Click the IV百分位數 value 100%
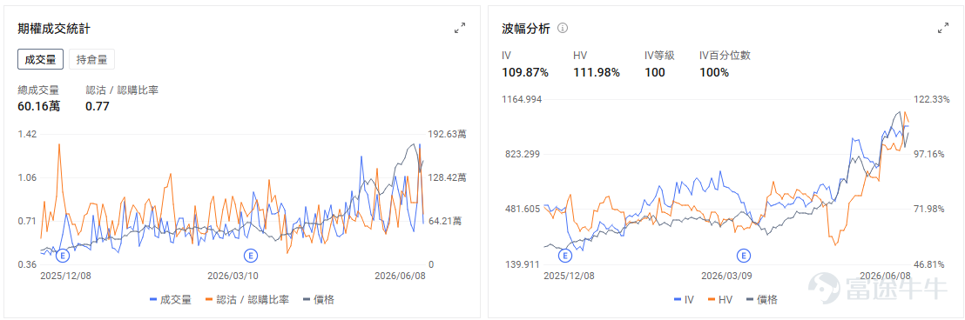 pyautogui.click(x=714, y=72)
